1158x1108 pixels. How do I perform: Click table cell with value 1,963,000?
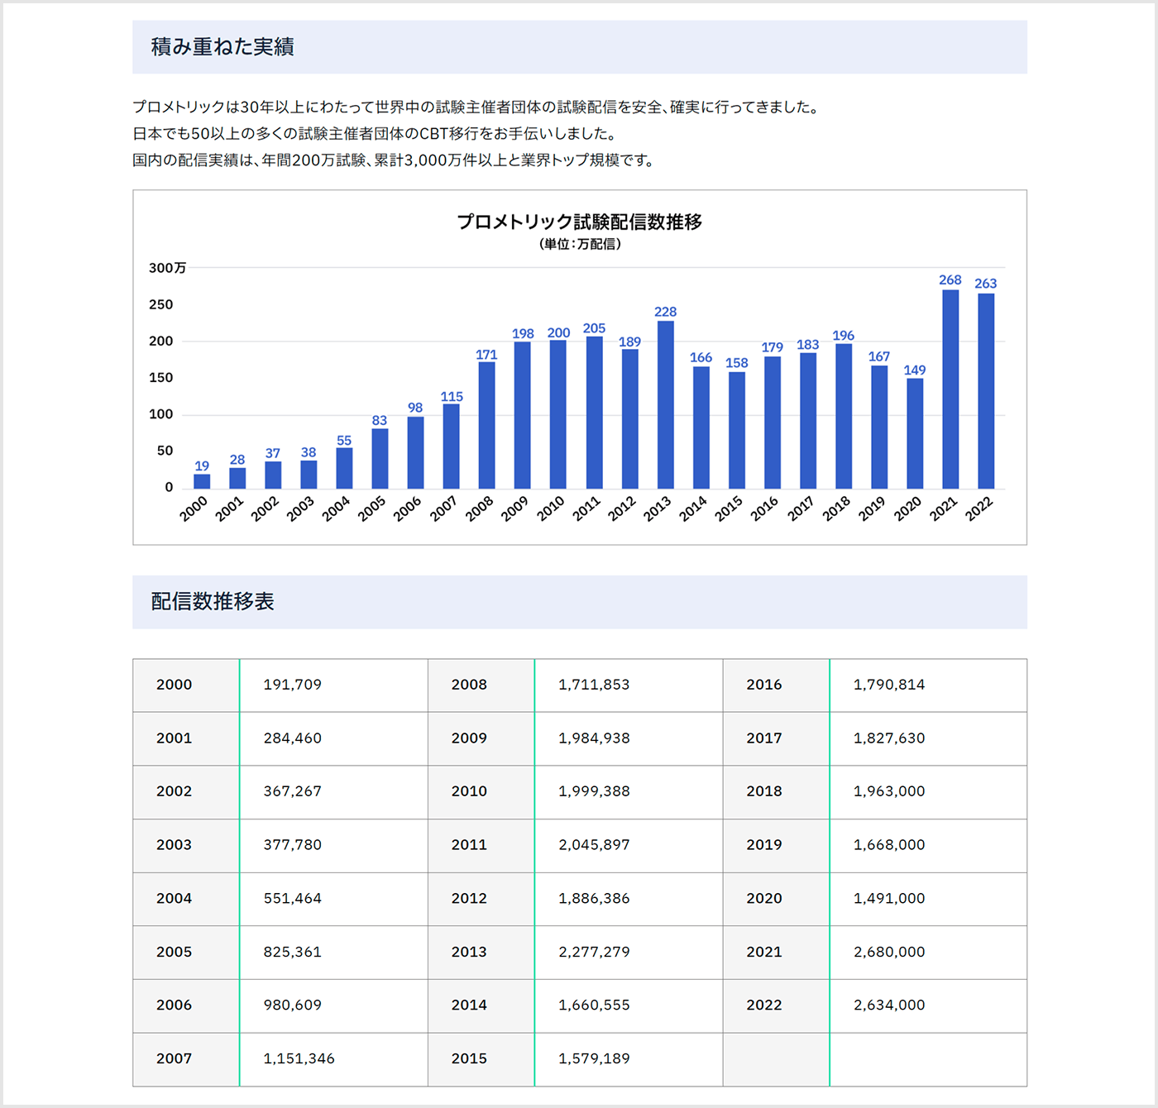tap(928, 792)
